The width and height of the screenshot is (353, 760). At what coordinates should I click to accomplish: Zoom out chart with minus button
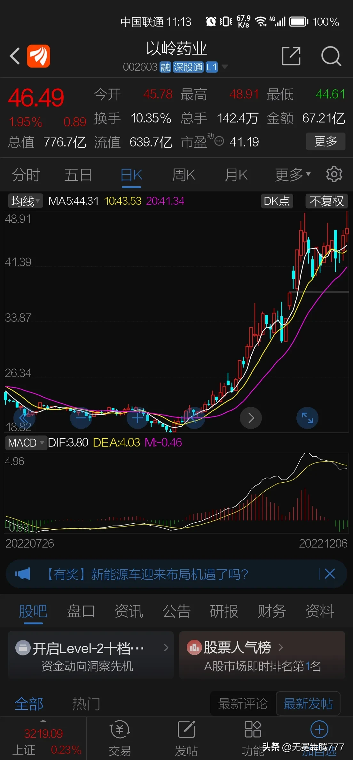(x=81, y=418)
